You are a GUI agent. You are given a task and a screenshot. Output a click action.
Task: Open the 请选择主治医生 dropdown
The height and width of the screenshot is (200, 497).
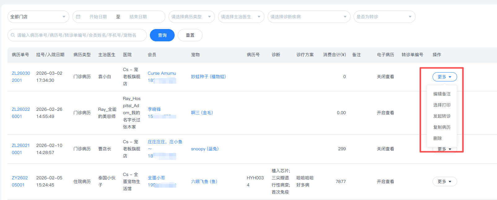pyautogui.click(x=241, y=17)
